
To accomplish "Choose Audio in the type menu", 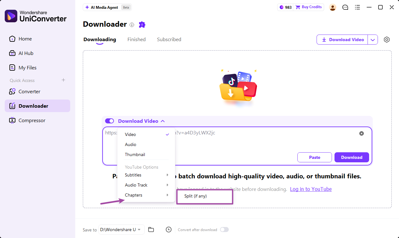I will (x=146, y=144).
